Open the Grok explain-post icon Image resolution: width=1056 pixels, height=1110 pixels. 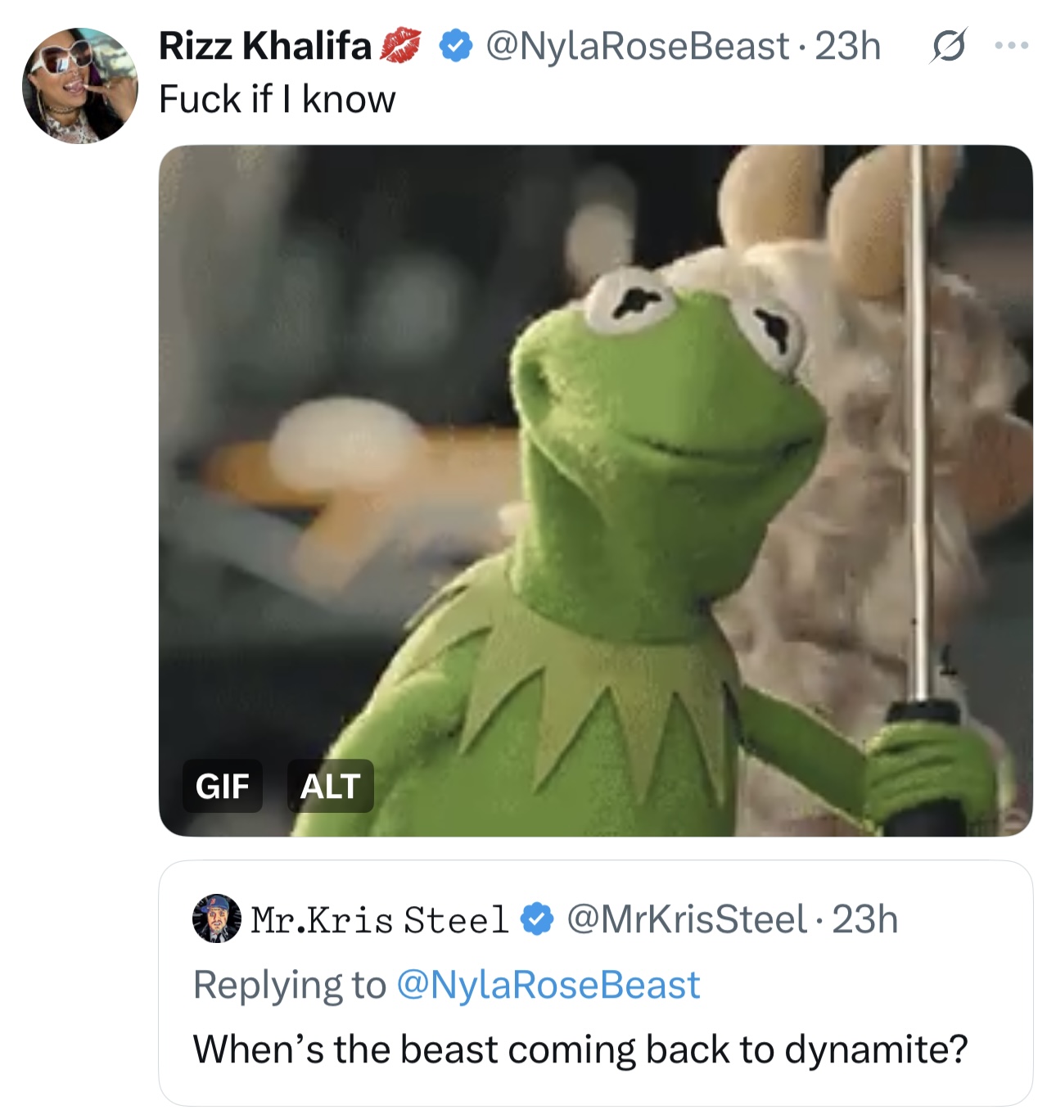click(948, 46)
